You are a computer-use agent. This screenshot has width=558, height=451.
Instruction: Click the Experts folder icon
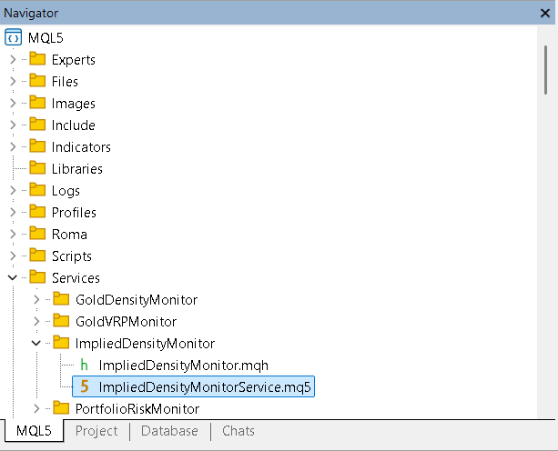[x=37, y=59]
